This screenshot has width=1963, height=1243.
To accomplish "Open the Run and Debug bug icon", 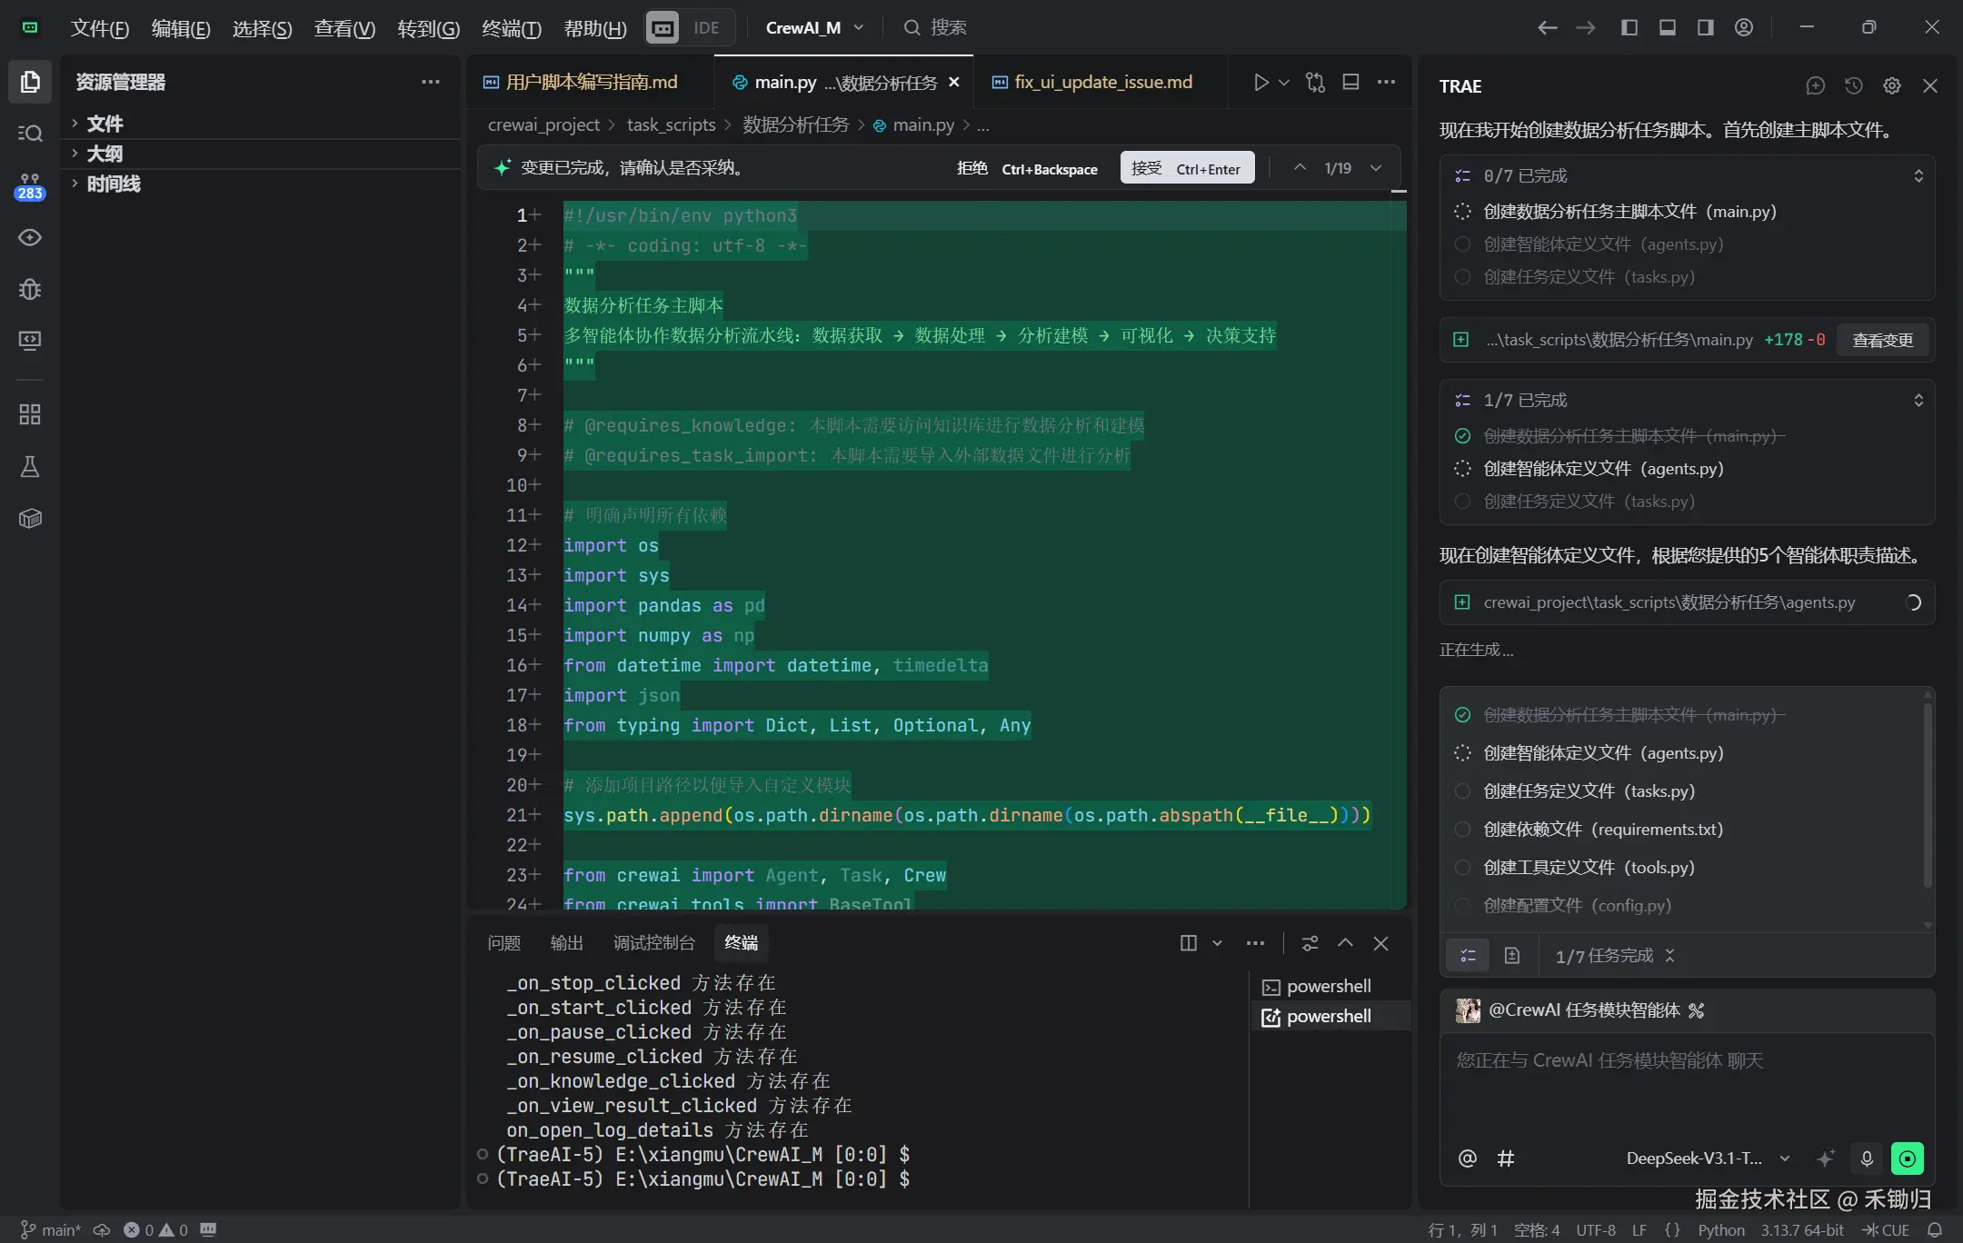I will coord(30,289).
